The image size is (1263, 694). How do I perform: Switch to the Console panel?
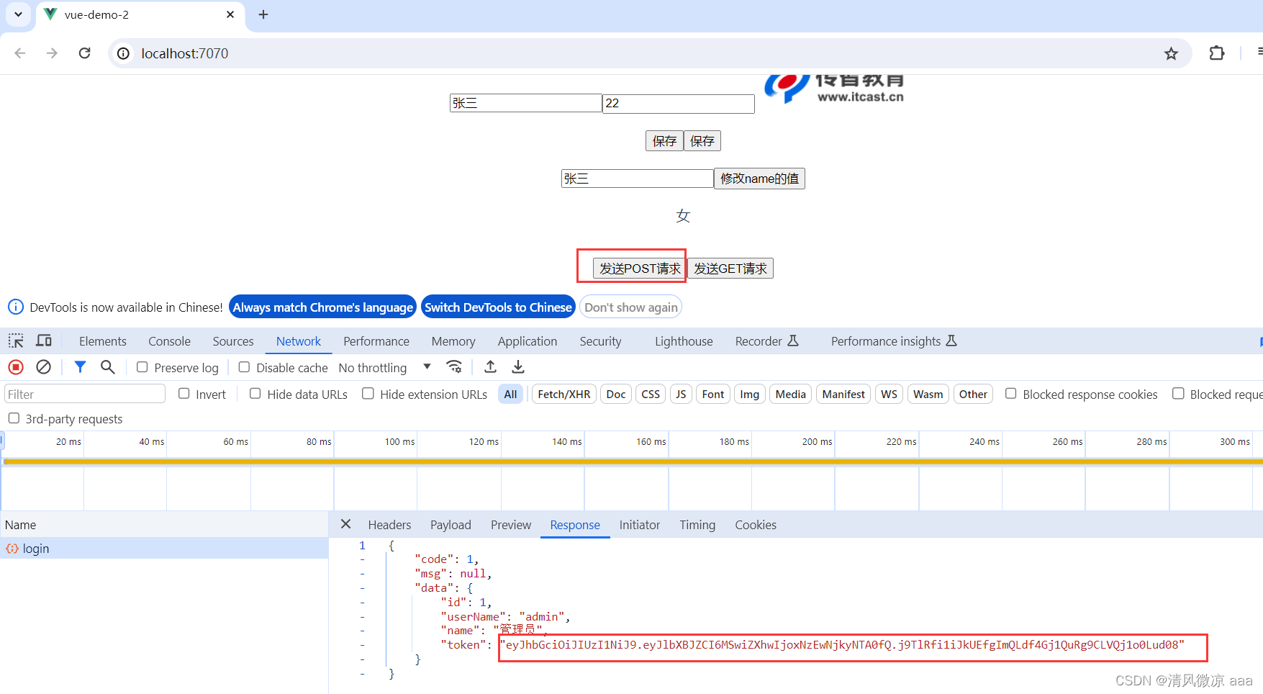click(x=169, y=341)
